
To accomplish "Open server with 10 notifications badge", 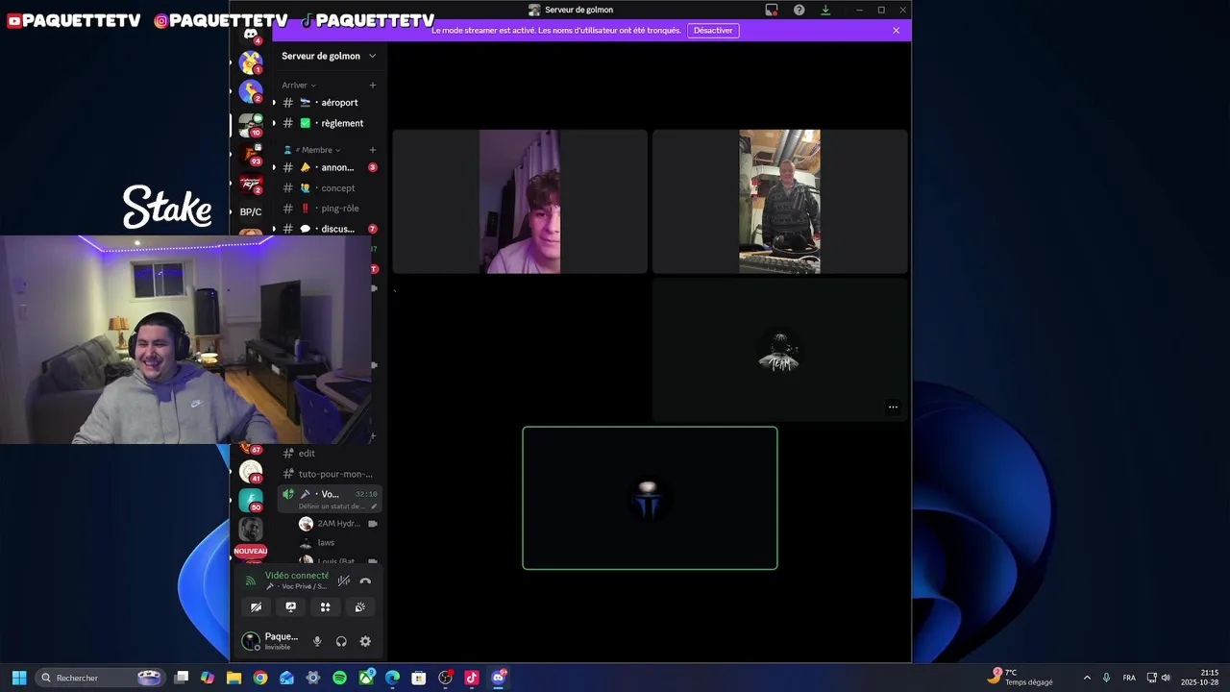I will click(251, 125).
